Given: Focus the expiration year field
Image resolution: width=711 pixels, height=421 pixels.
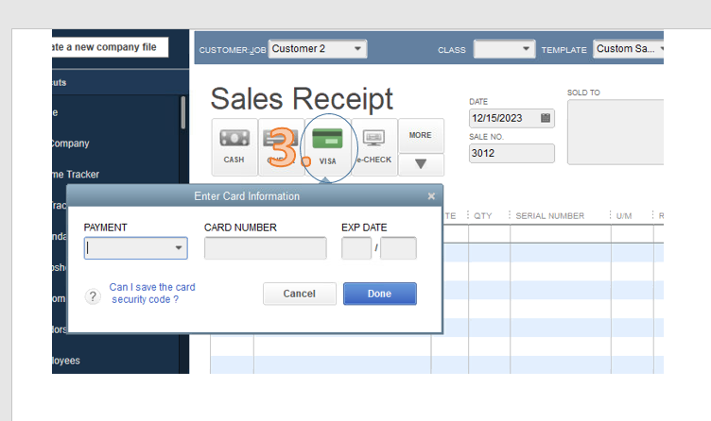Looking at the screenshot, I should pos(399,248).
